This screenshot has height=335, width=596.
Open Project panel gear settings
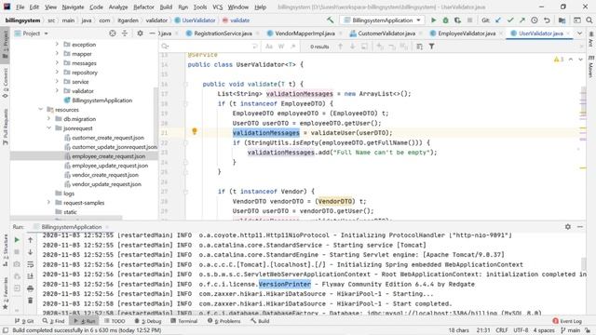click(x=140, y=33)
